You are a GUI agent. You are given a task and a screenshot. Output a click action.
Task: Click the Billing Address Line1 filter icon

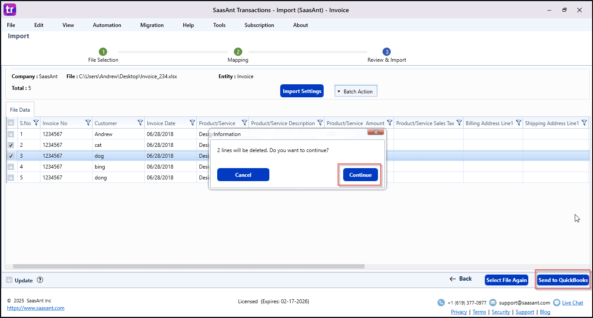[518, 123]
